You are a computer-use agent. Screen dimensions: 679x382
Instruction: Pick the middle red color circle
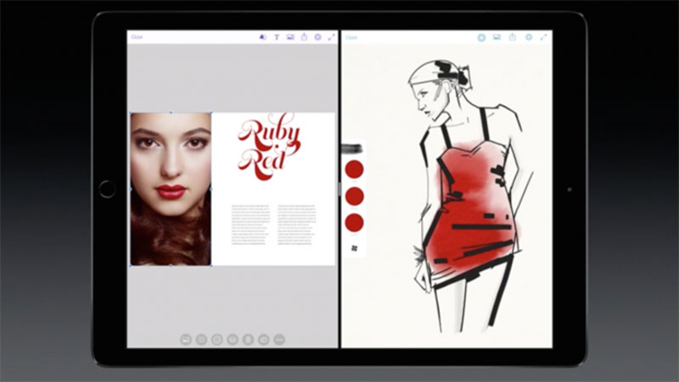click(354, 197)
